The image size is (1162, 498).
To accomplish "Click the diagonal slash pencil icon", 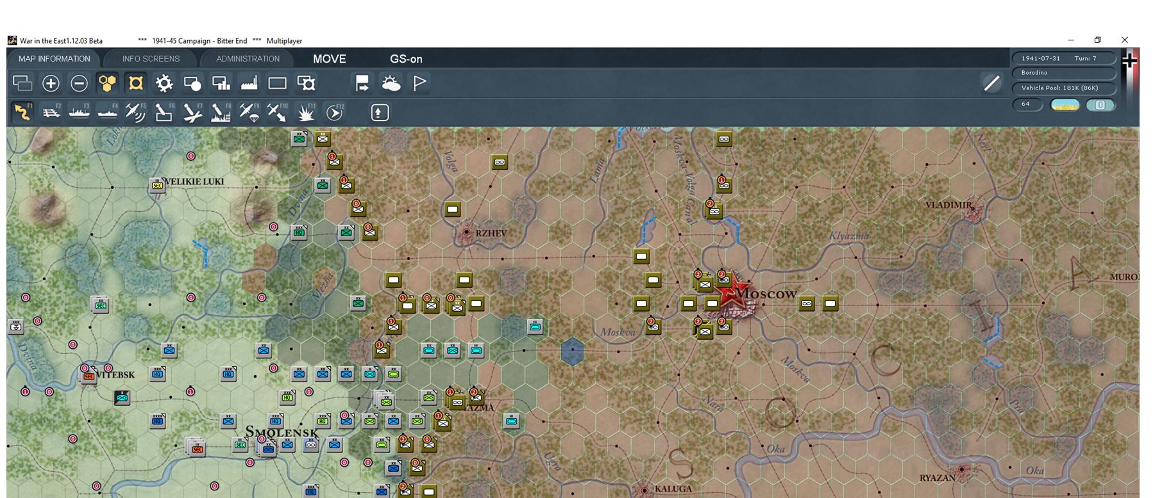I will point(991,83).
